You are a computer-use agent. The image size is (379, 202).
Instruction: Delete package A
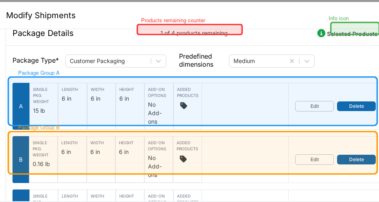(x=356, y=106)
